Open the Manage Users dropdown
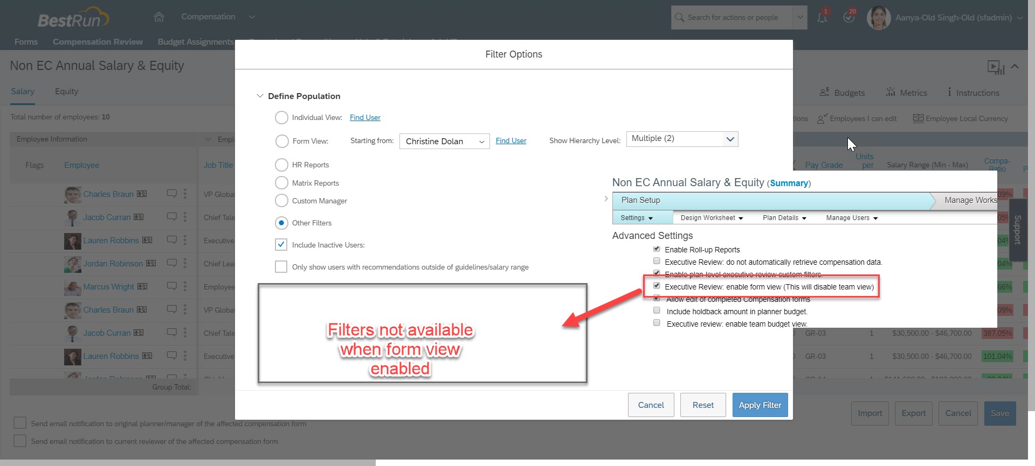The height and width of the screenshot is (466, 1035). pyautogui.click(x=852, y=218)
